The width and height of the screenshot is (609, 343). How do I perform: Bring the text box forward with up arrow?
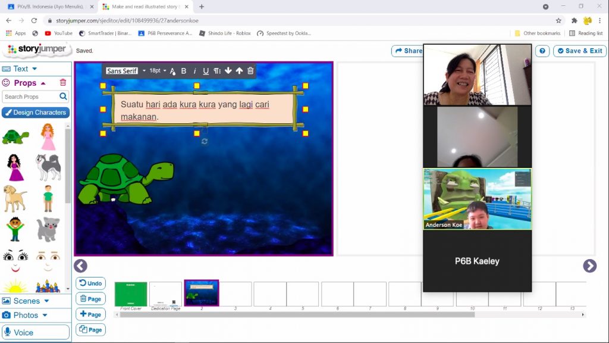coord(239,71)
